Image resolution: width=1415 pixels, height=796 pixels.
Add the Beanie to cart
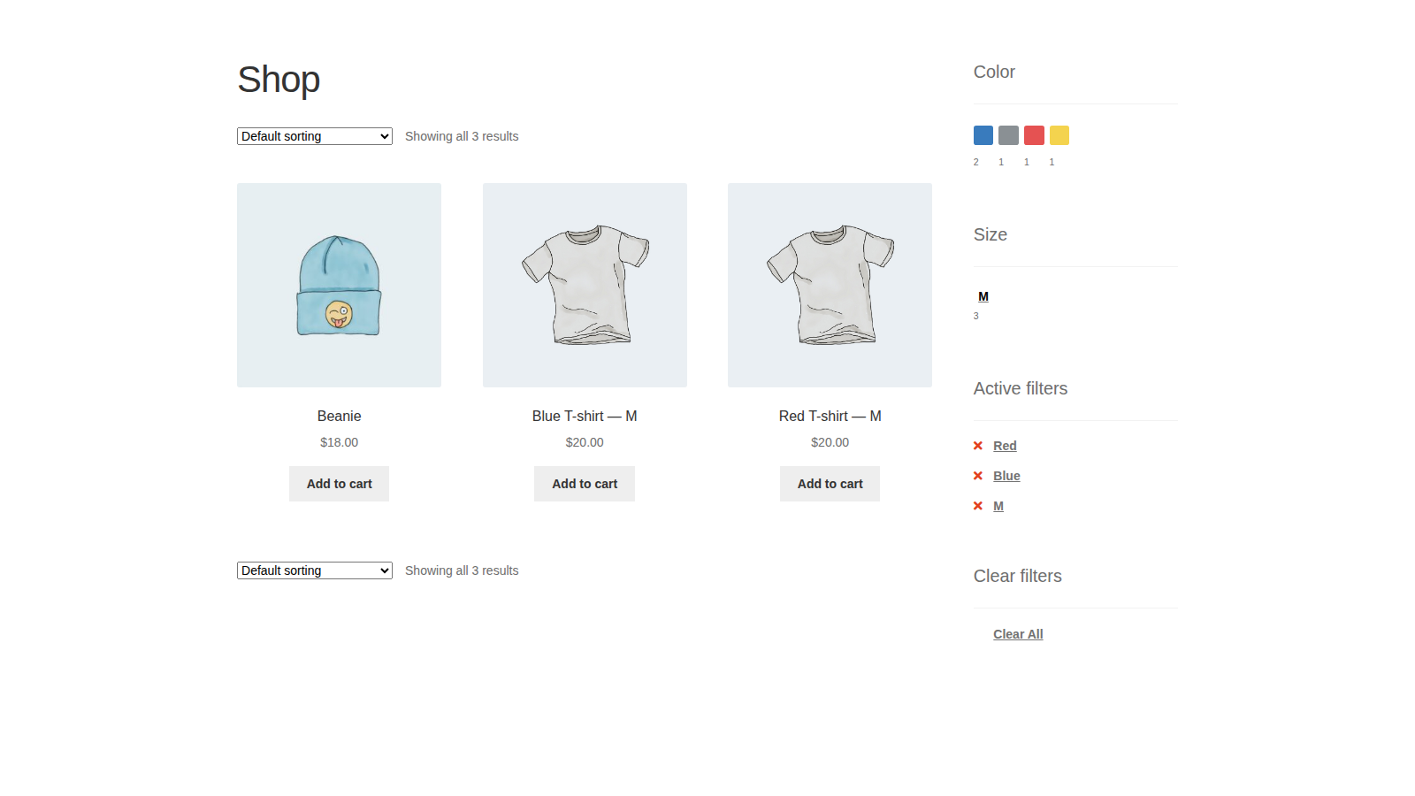point(340,484)
